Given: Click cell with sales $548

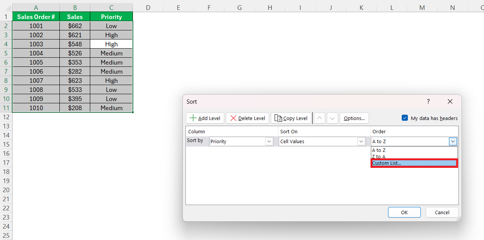Looking at the screenshot, I should 75,44.
